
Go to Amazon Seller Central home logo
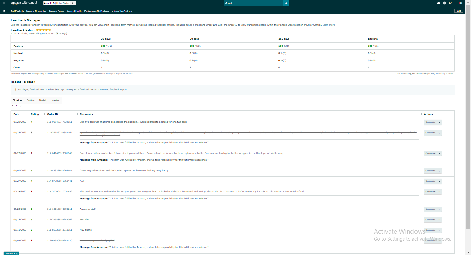click(24, 3)
